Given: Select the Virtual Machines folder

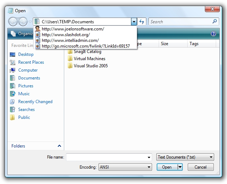Looking at the screenshot, I should [90, 58].
